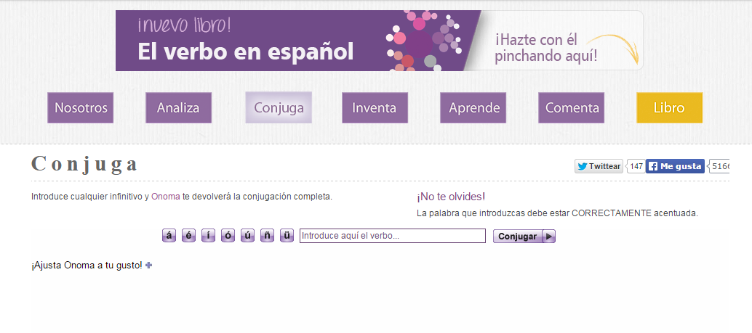The width and height of the screenshot is (752, 333).
Task: Insert the í accented character
Action: coord(208,236)
